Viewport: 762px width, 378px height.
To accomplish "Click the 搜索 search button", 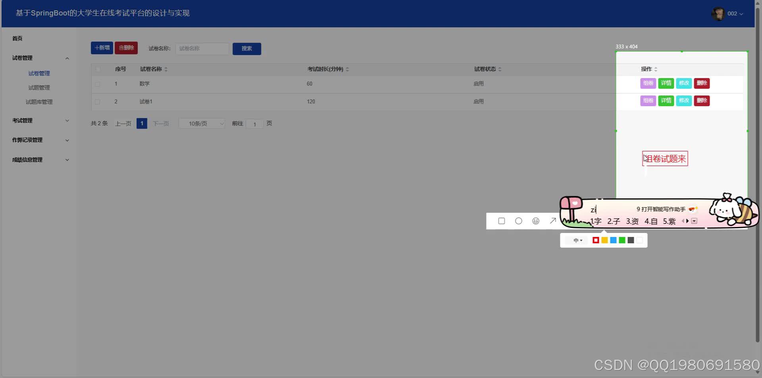I will pyautogui.click(x=247, y=49).
